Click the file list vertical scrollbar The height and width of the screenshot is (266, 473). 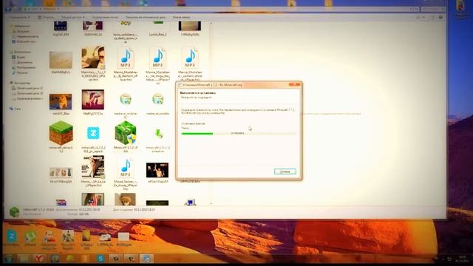[x=211, y=113]
